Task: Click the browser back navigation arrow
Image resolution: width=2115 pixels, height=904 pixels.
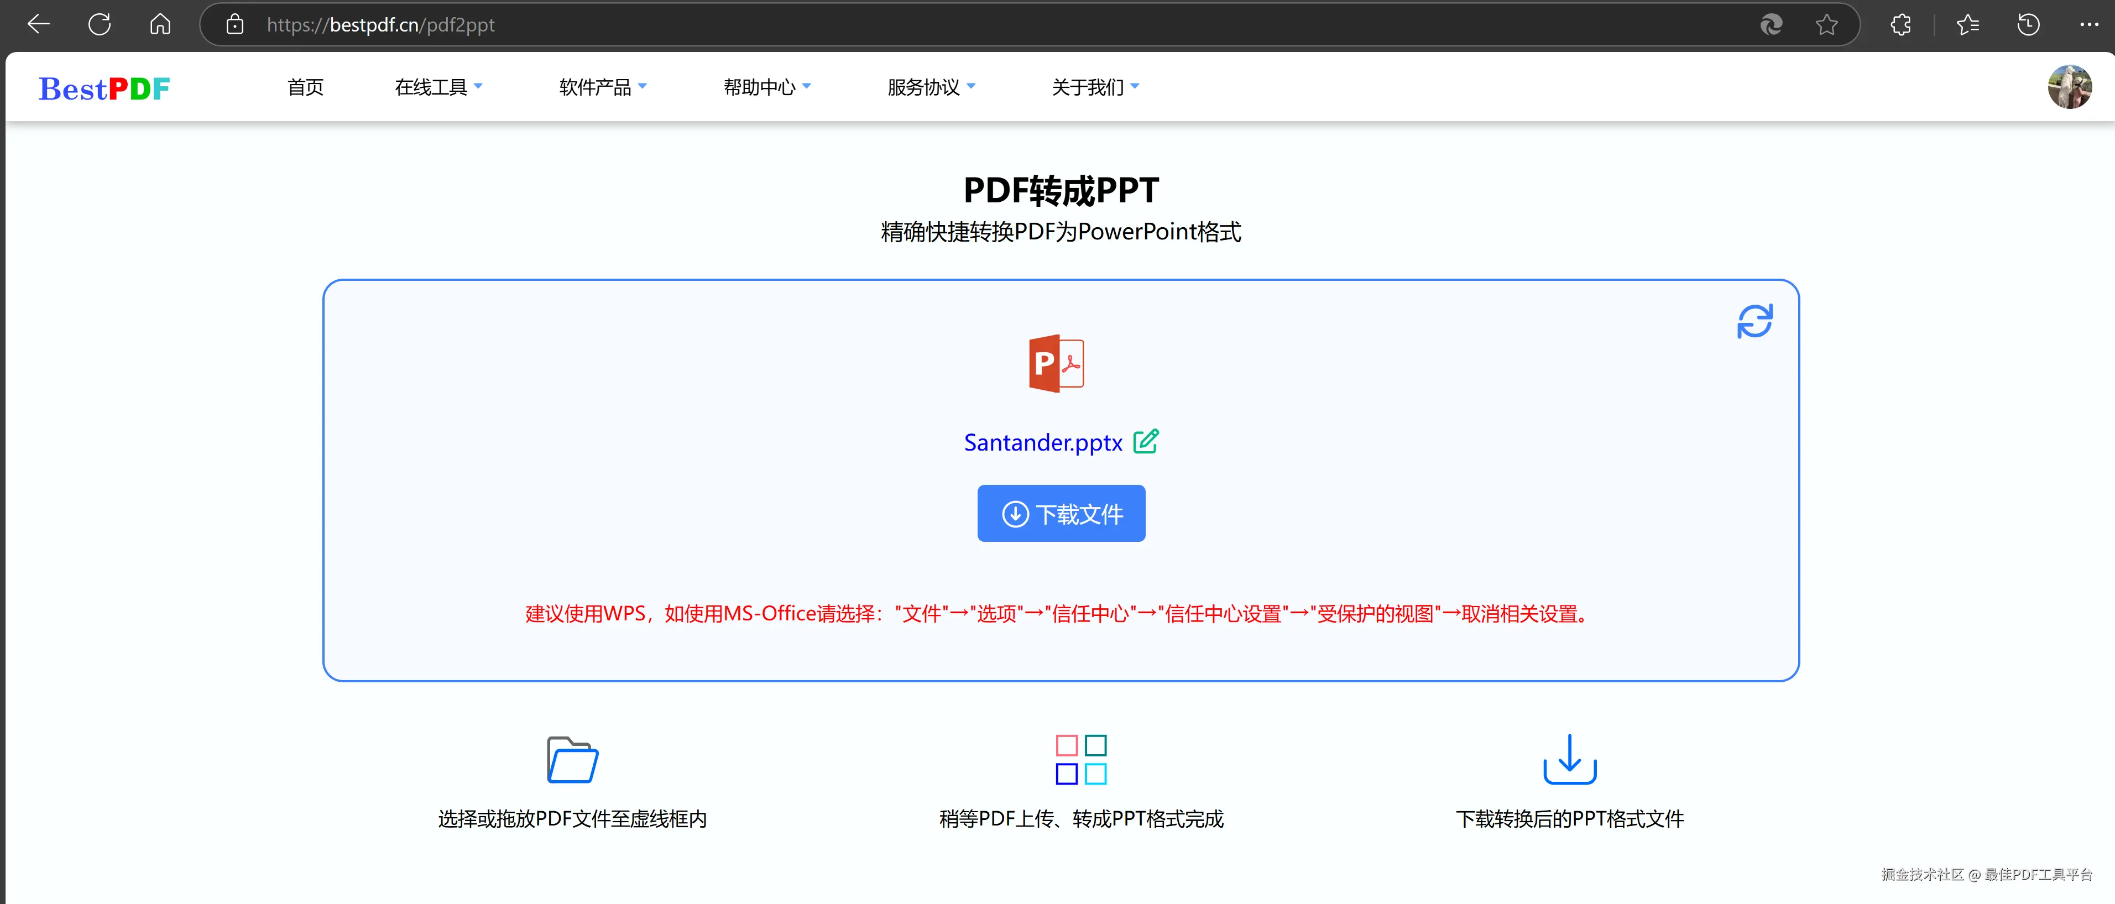Action: pyautogui.click(x=38, y=24)
